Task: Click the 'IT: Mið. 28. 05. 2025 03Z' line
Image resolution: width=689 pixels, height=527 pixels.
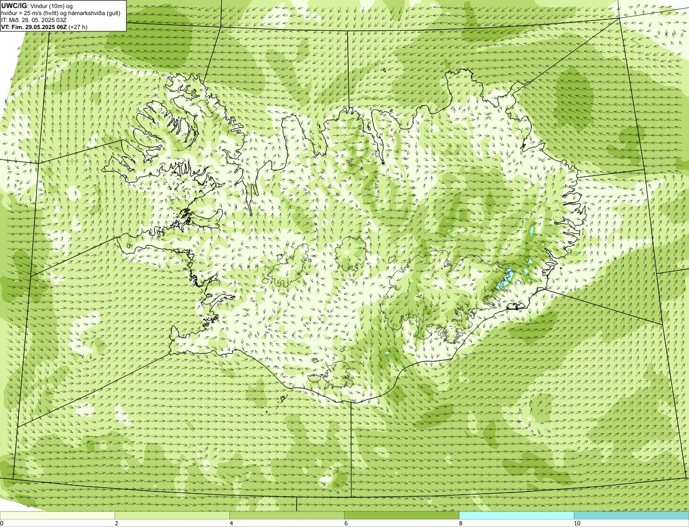Action: pos(33,19)
